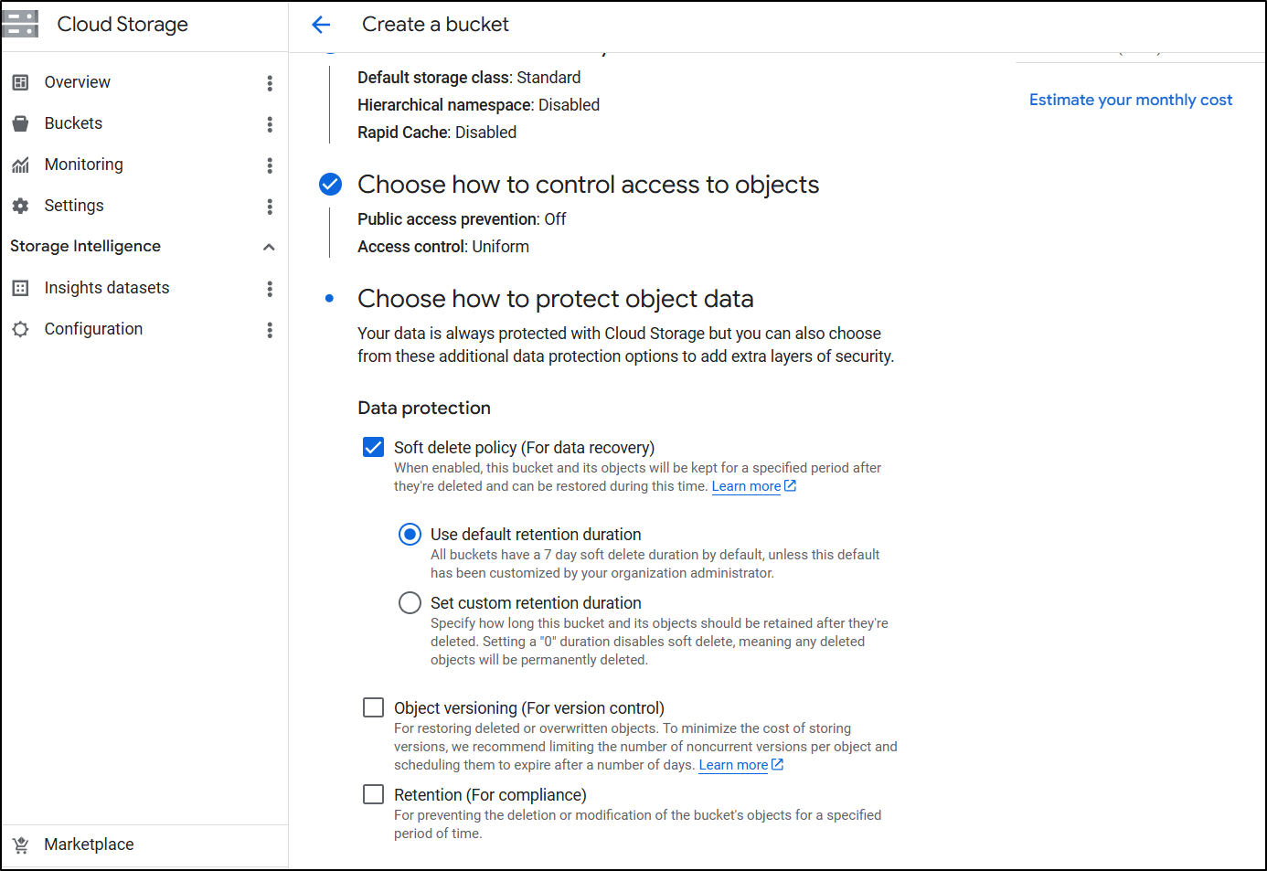Tick the Retention (For compliance) checkbox
The height and width of the screenshot is (871, 1267).
point(373,794)
